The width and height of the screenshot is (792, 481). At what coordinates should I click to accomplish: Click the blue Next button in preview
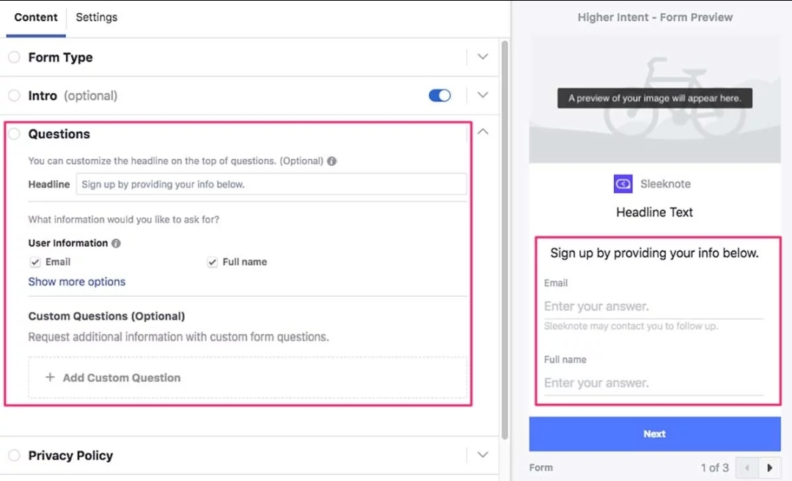pos(655,433)
